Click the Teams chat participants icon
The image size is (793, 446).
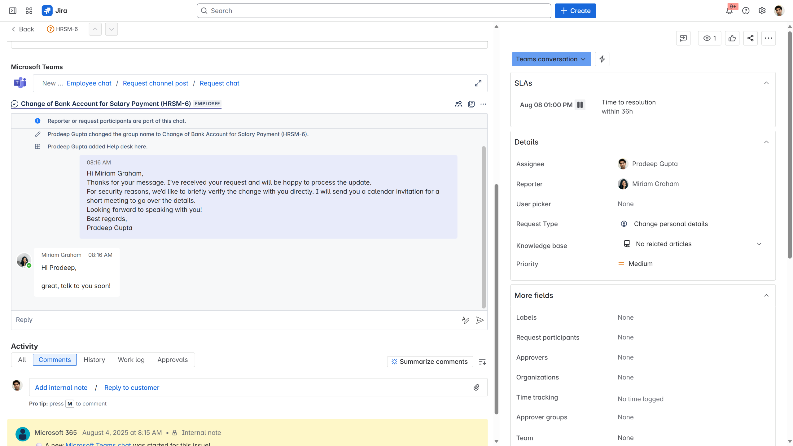pyautogui.click(x=458, y=104)
